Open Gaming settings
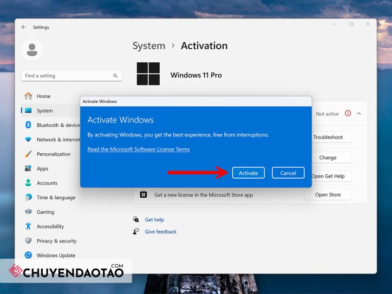392x294 pixels. [x=45, y=212]
